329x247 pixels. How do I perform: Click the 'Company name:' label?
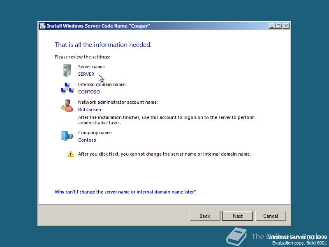coord(95,133)
